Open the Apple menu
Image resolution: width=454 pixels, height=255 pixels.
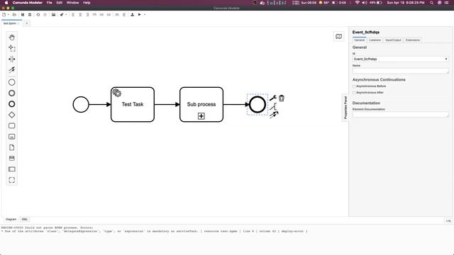[6, 3]
